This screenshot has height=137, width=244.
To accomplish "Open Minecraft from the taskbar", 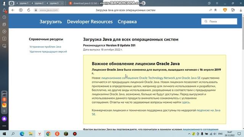I will point(66,134).
